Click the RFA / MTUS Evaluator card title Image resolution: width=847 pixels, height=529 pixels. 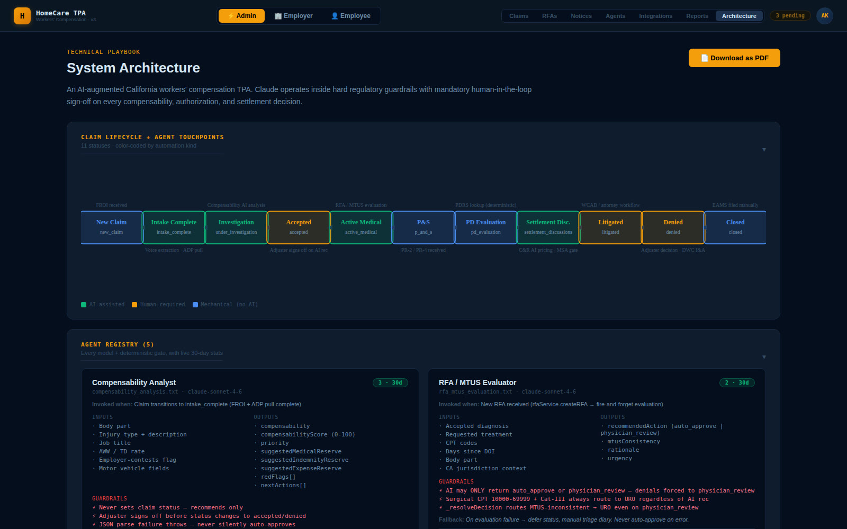[477, 382]
